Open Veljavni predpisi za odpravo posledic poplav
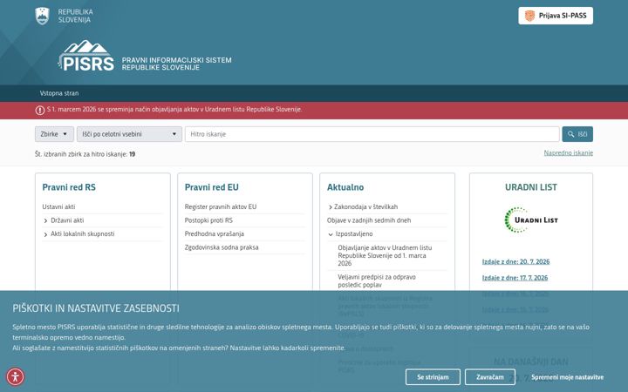 377,280
